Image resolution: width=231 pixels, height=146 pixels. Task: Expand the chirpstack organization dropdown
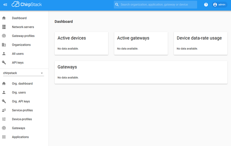23,73
